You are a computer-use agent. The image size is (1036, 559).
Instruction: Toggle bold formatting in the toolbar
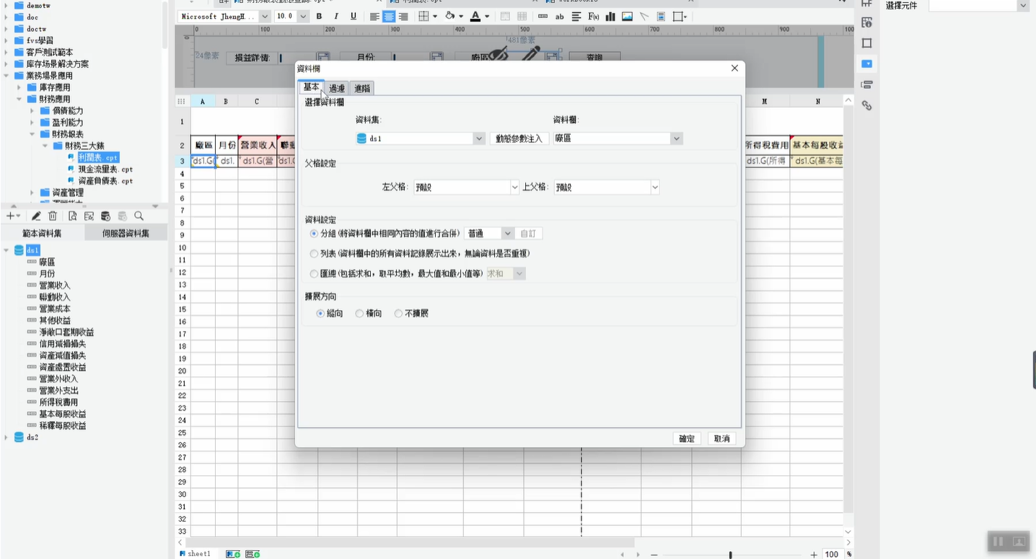[318, 16]
